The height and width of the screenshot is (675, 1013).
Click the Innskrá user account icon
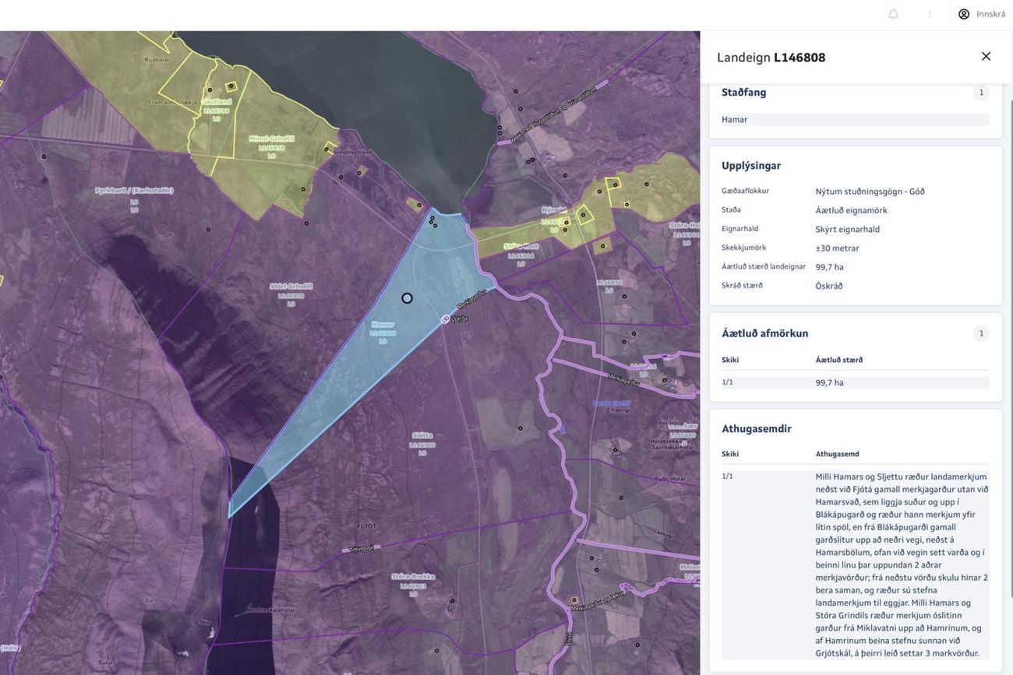[x=964, y=14]
